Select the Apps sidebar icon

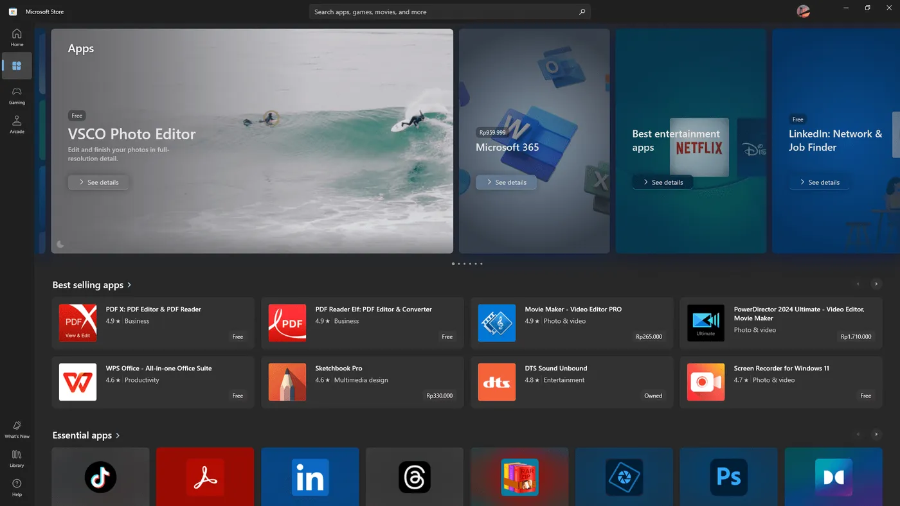point(17,65)
